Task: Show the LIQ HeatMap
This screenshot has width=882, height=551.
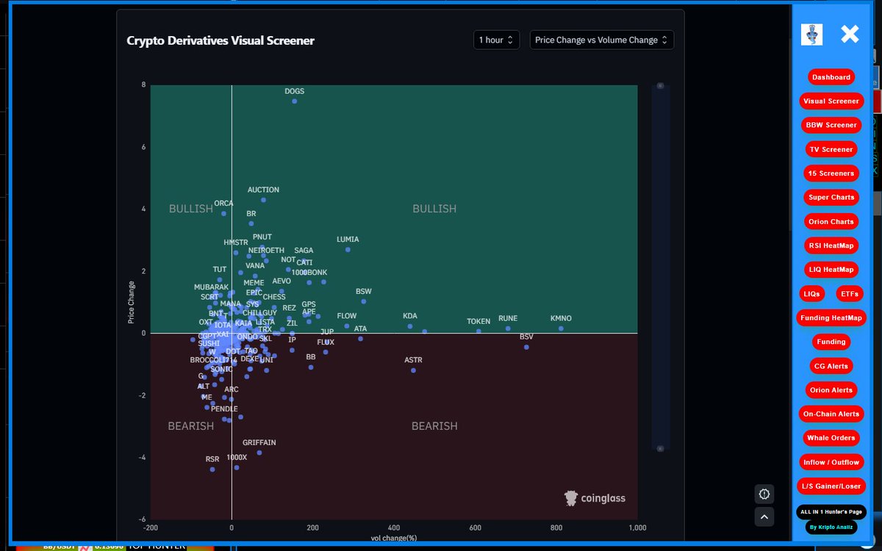Action: pyautogui.click(x=831, y=270)
